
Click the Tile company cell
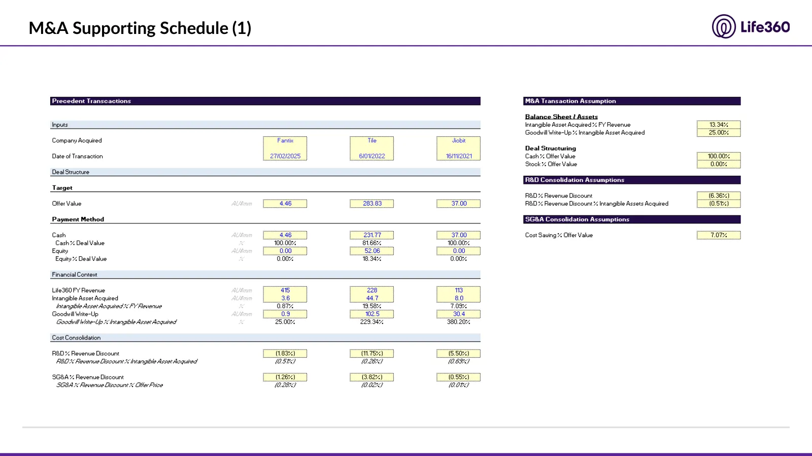(x=372, y=140)
